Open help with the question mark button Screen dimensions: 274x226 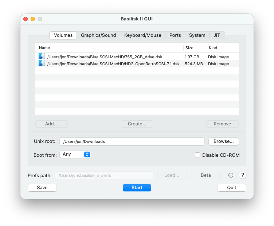(243, 175)
